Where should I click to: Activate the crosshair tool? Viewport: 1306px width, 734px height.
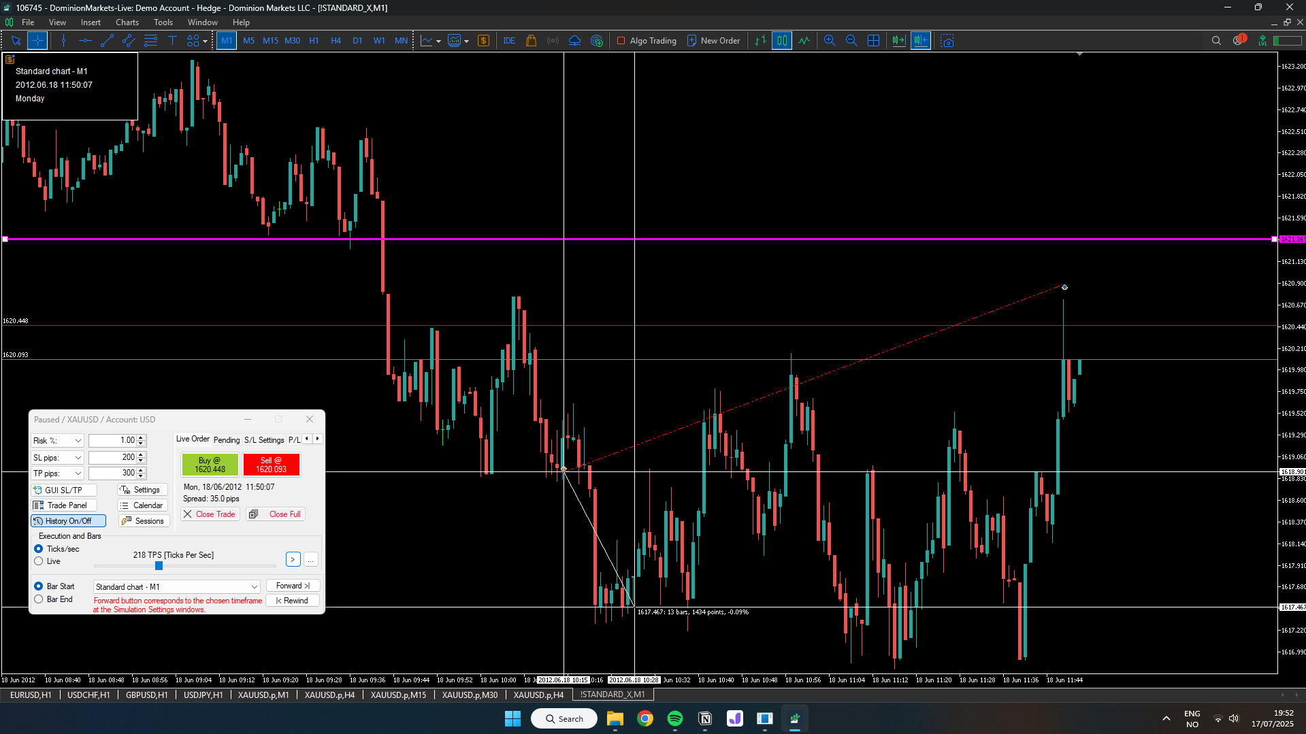click(37, 41)
